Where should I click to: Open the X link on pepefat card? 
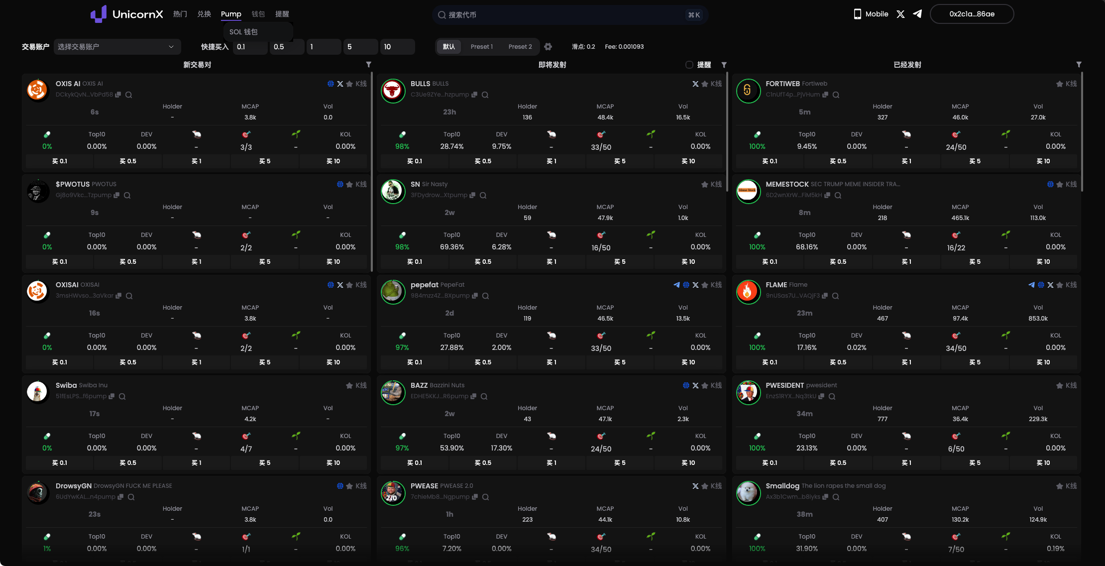[x=695, y=285]
